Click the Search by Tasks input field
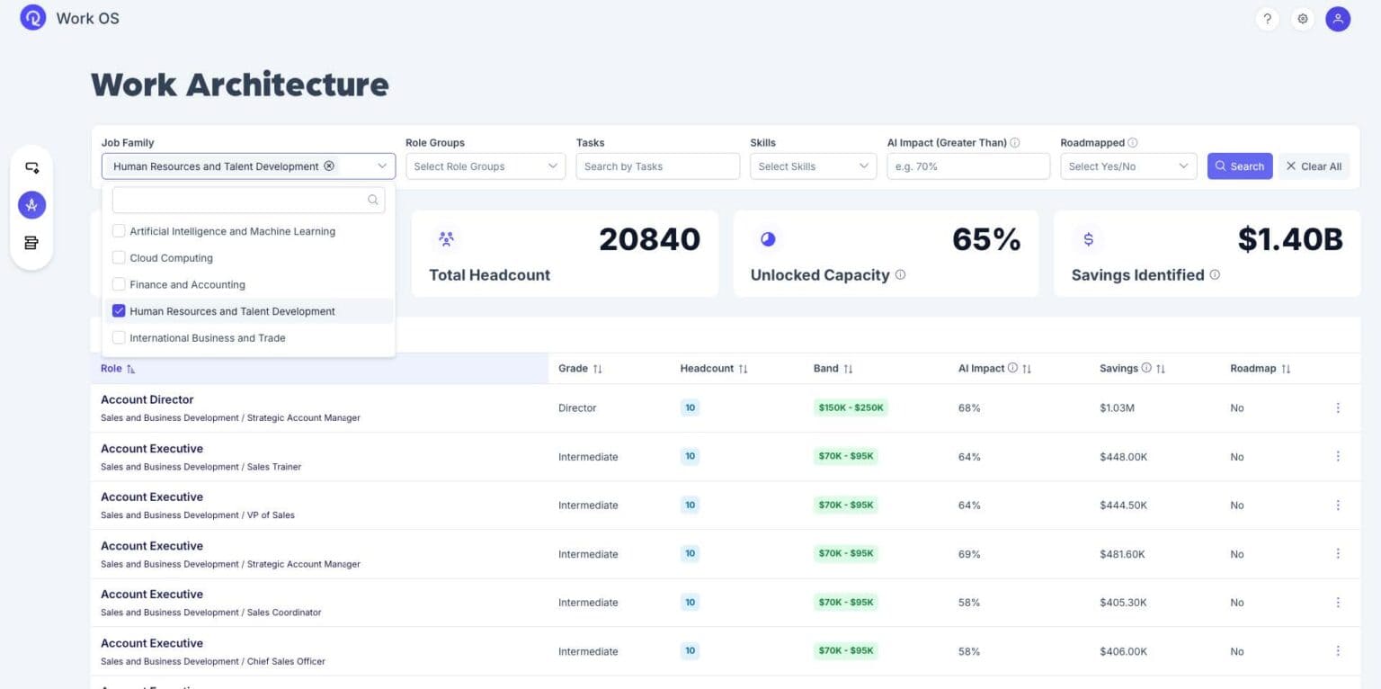 coord(657,166)
